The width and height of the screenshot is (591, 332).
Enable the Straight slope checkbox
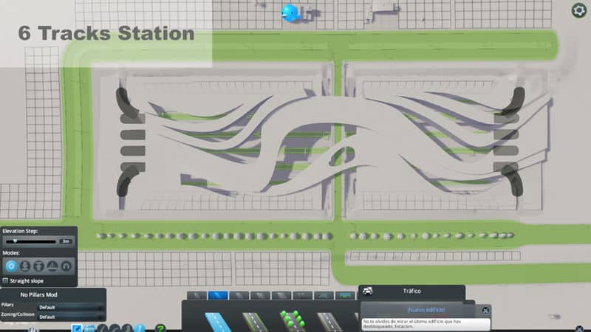(6, 280)
